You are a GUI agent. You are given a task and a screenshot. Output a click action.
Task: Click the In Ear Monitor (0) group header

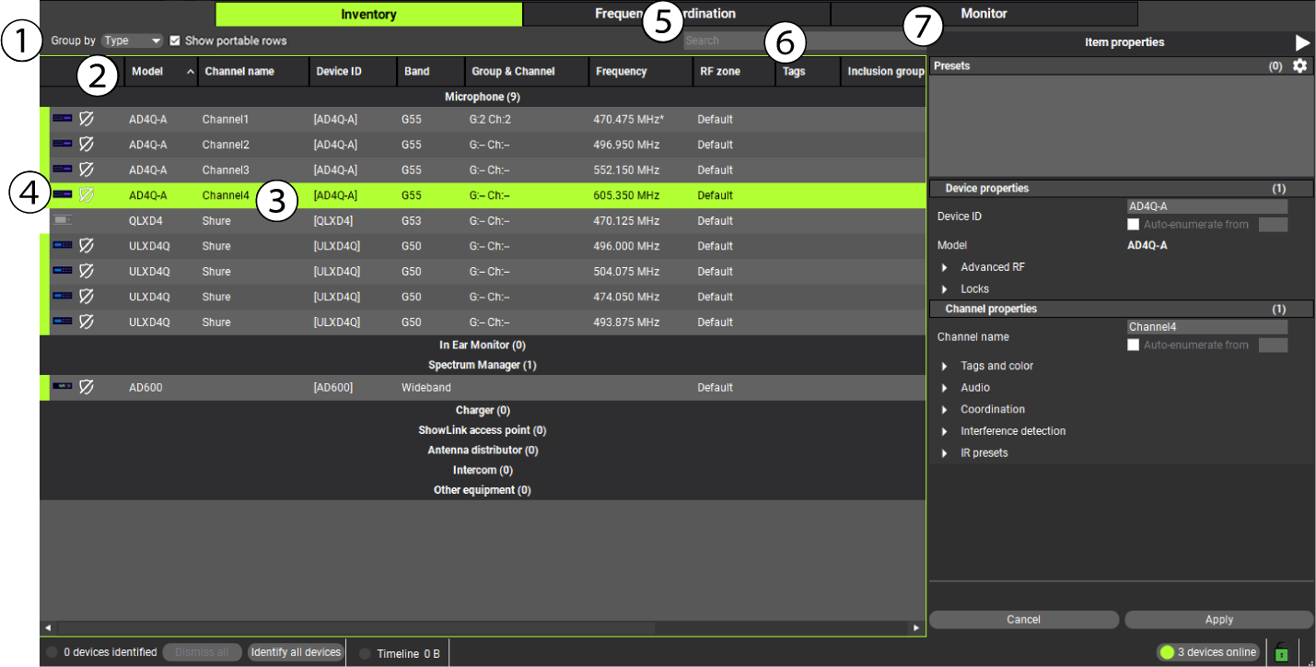click(x=483, y=345)
